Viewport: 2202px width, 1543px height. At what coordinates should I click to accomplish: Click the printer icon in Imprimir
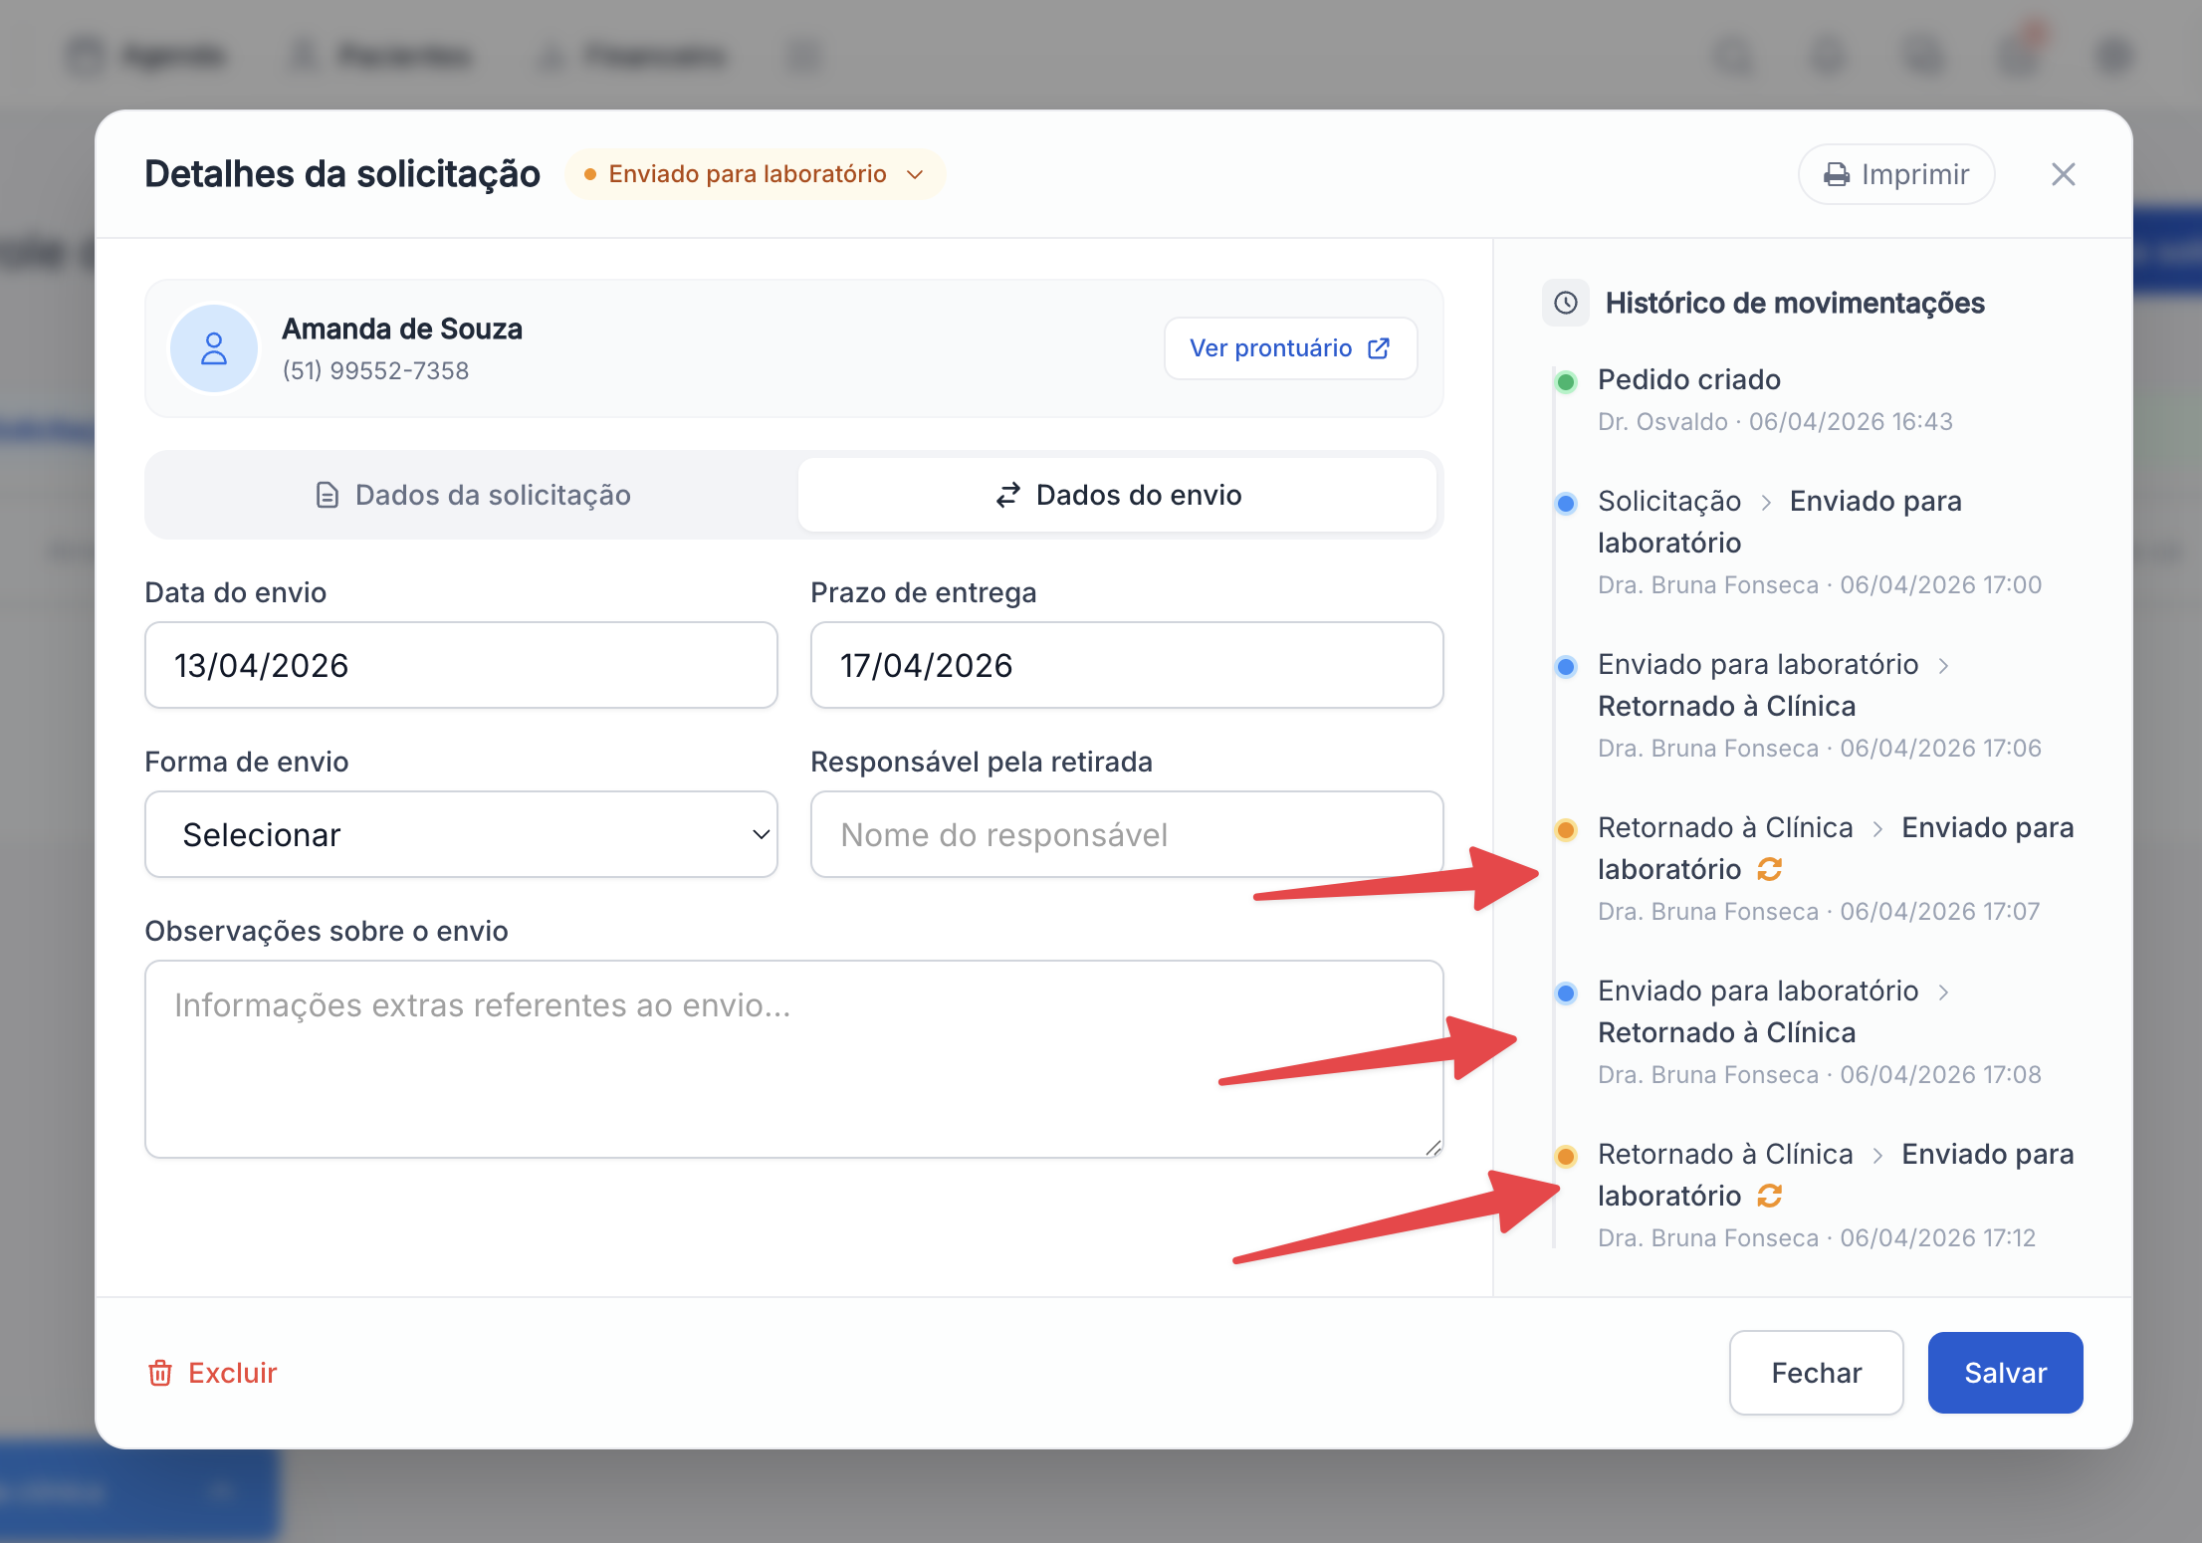click(x=1836, y=175)
